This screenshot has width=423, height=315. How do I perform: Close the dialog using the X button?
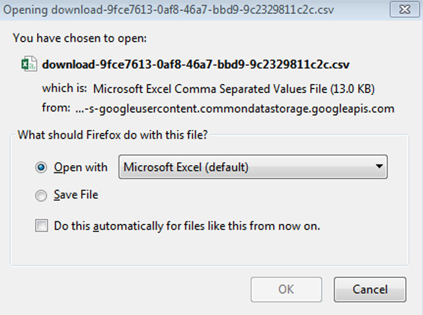tap(404, 10)
